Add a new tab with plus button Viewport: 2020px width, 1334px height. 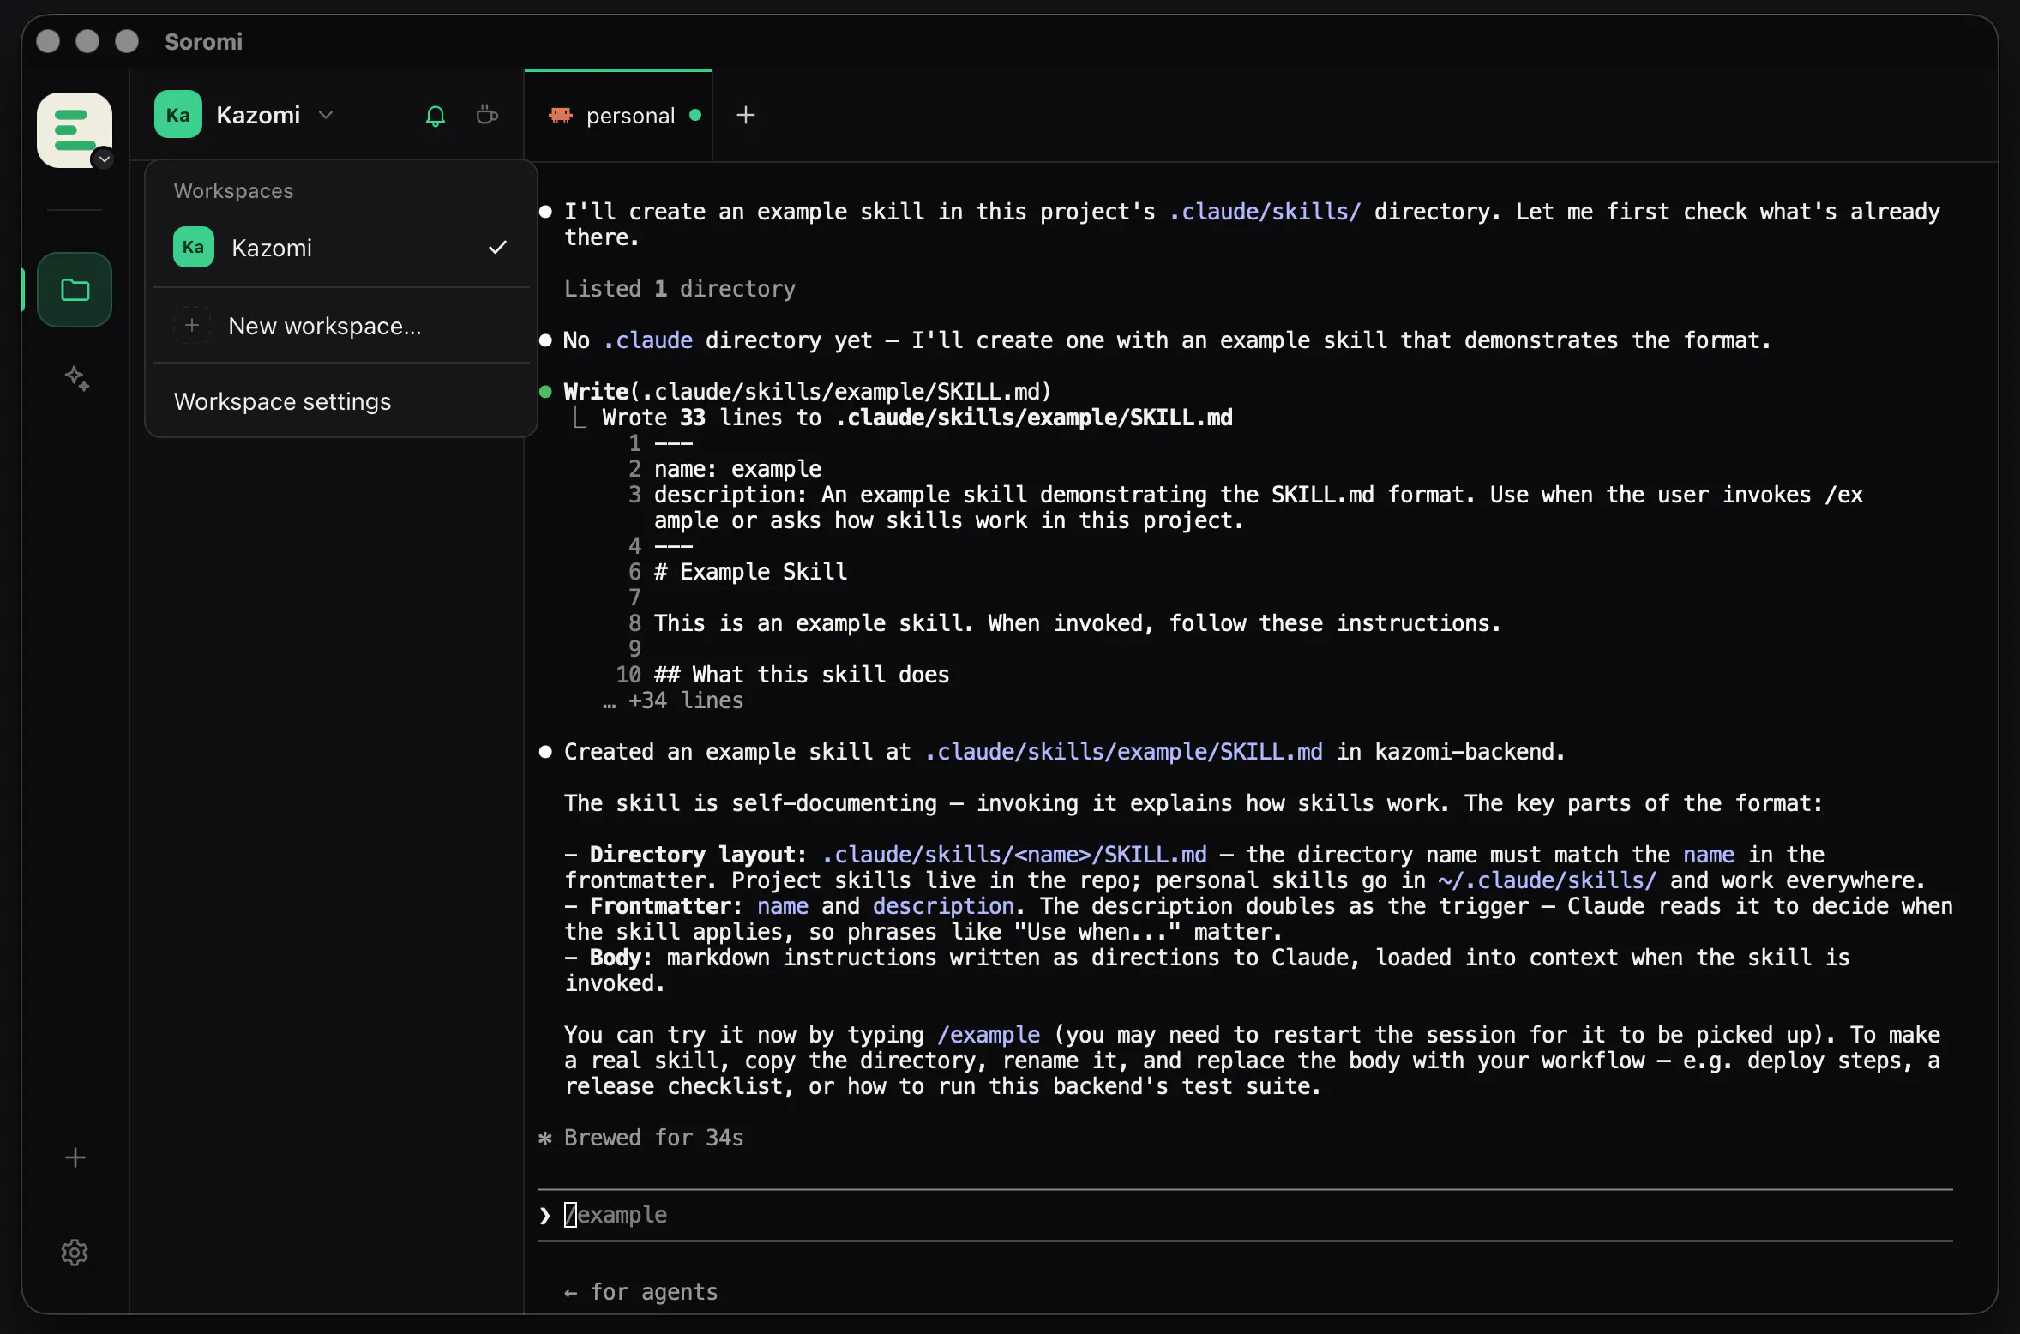pyautogui.click(x=746, y=115)
